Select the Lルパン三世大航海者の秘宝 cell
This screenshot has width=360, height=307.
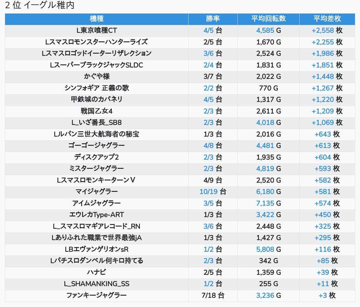[97, 134]
